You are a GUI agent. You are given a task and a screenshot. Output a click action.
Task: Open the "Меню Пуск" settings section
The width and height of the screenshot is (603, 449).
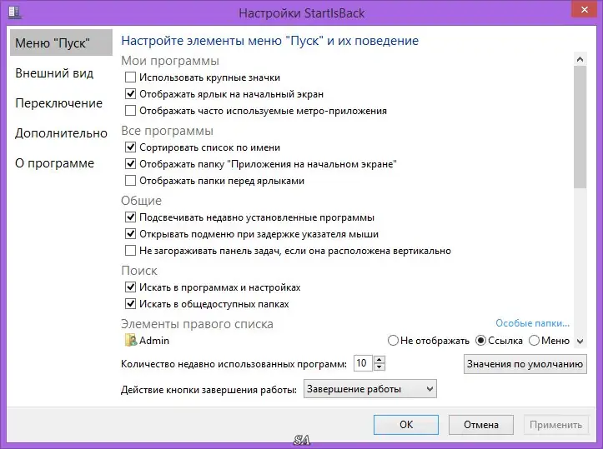[61, 42]
